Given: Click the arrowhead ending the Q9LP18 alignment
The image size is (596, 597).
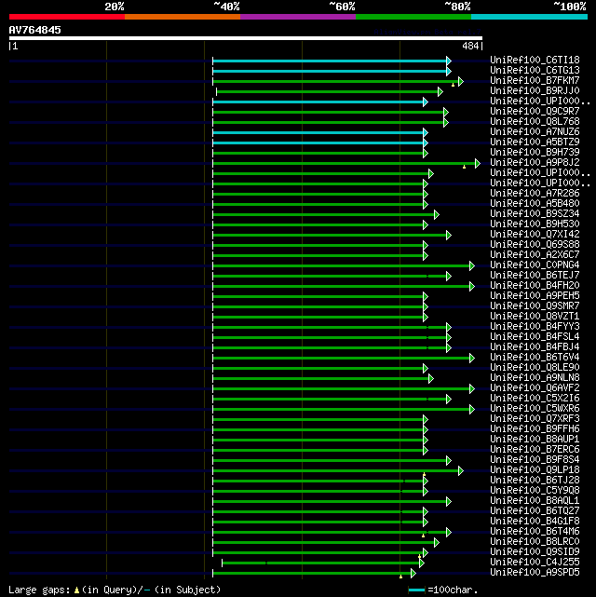Looking at the screenshot, I should pyautogui.click(x=461, y=471).
